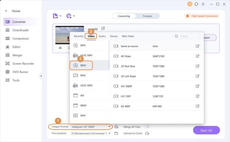Click the Add Files icon
Screen dimensions: 230x142
click(55, 16)
